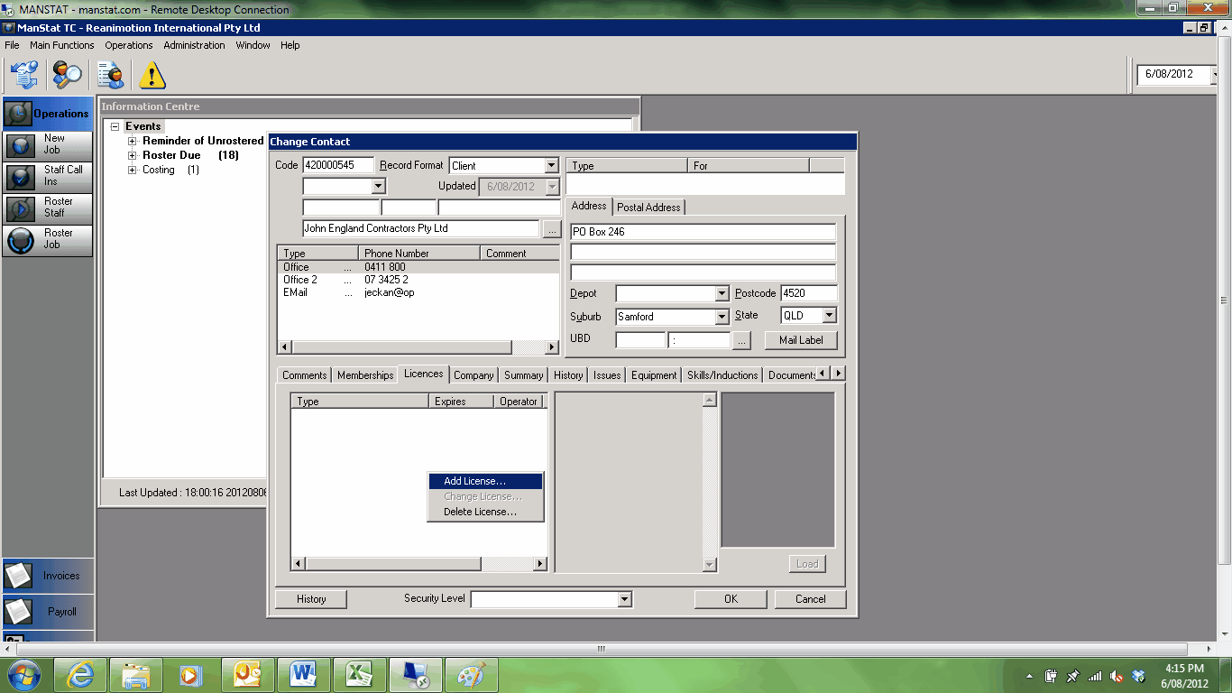Switch to the Postal Address tab
The width and height of the screenshot is (1232, 693).
click(648, 208)
